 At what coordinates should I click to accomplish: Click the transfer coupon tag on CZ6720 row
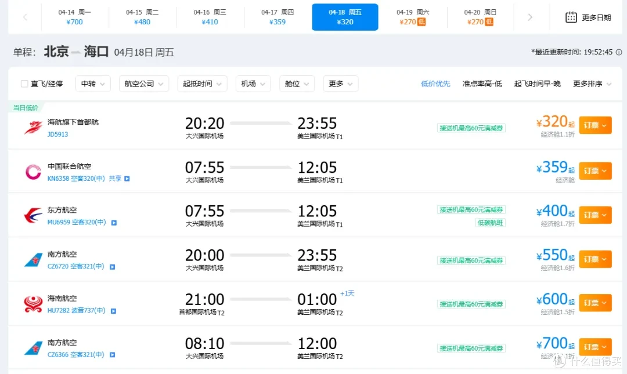(x=471, y=260)
